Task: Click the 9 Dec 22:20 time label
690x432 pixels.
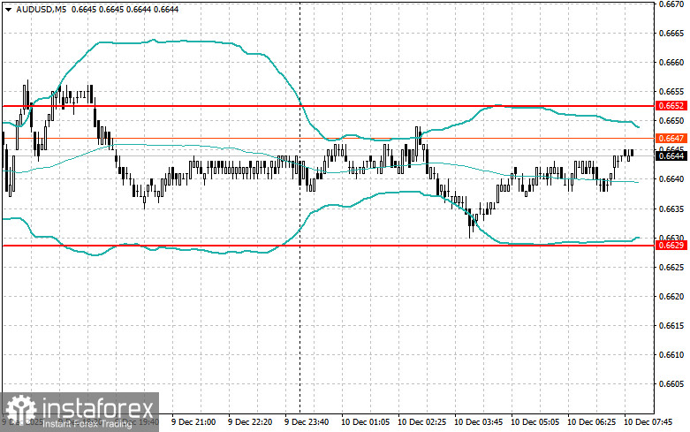Action: click(x=250, y=422)
